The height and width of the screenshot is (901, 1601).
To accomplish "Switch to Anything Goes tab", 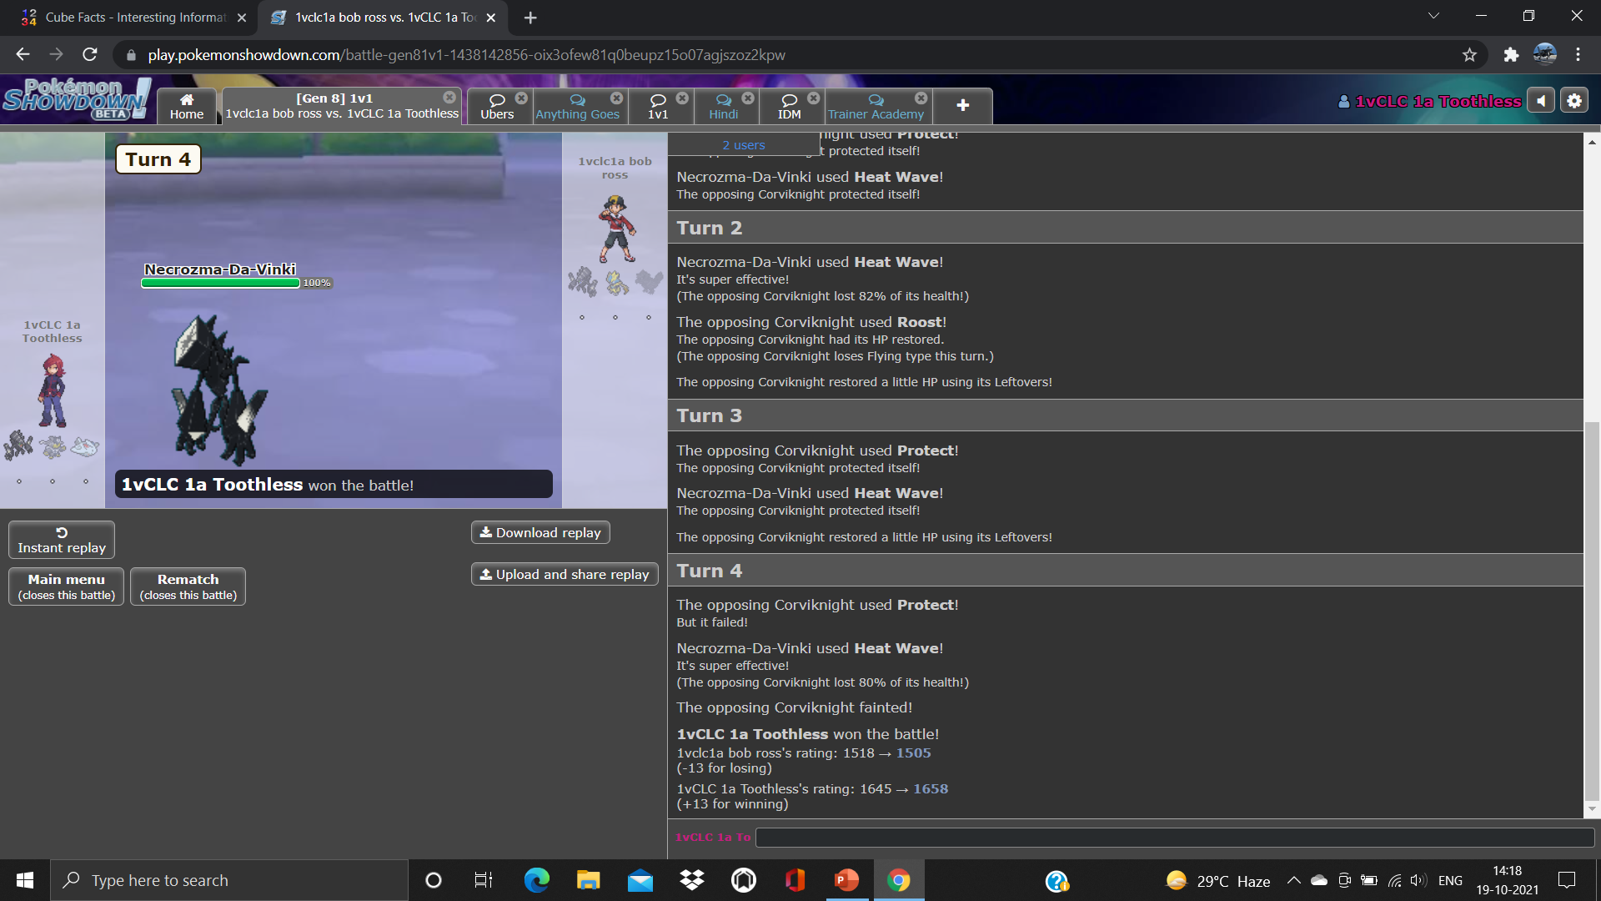I will point(577,107).
